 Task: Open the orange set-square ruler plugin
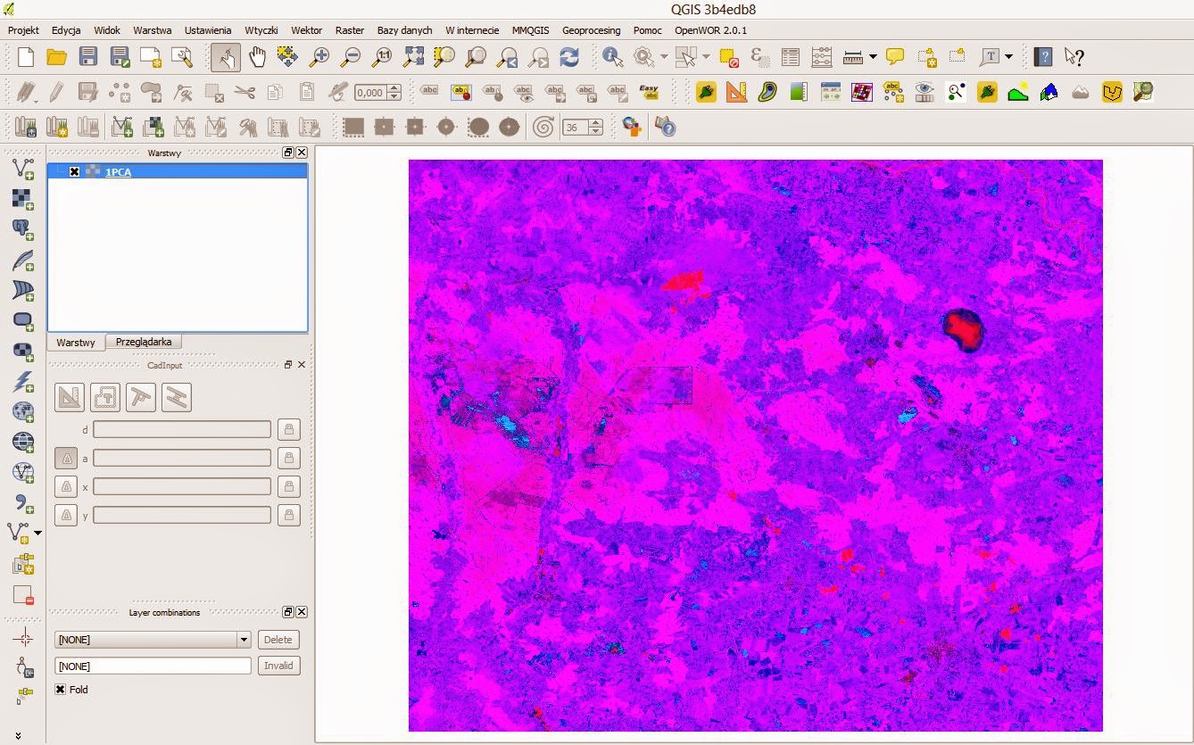736,92
